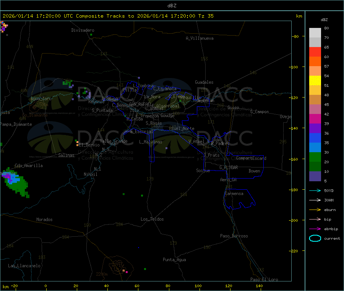Click the Punta_Agua map label
344x291 pixels.
[x=174, y=260]
